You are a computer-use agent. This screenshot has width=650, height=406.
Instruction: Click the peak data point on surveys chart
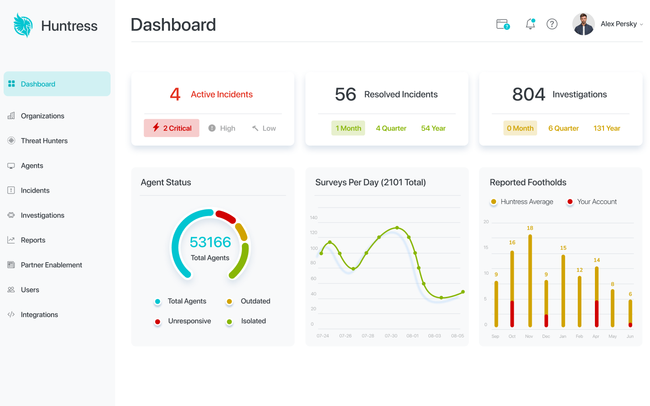tap(397, 228)
